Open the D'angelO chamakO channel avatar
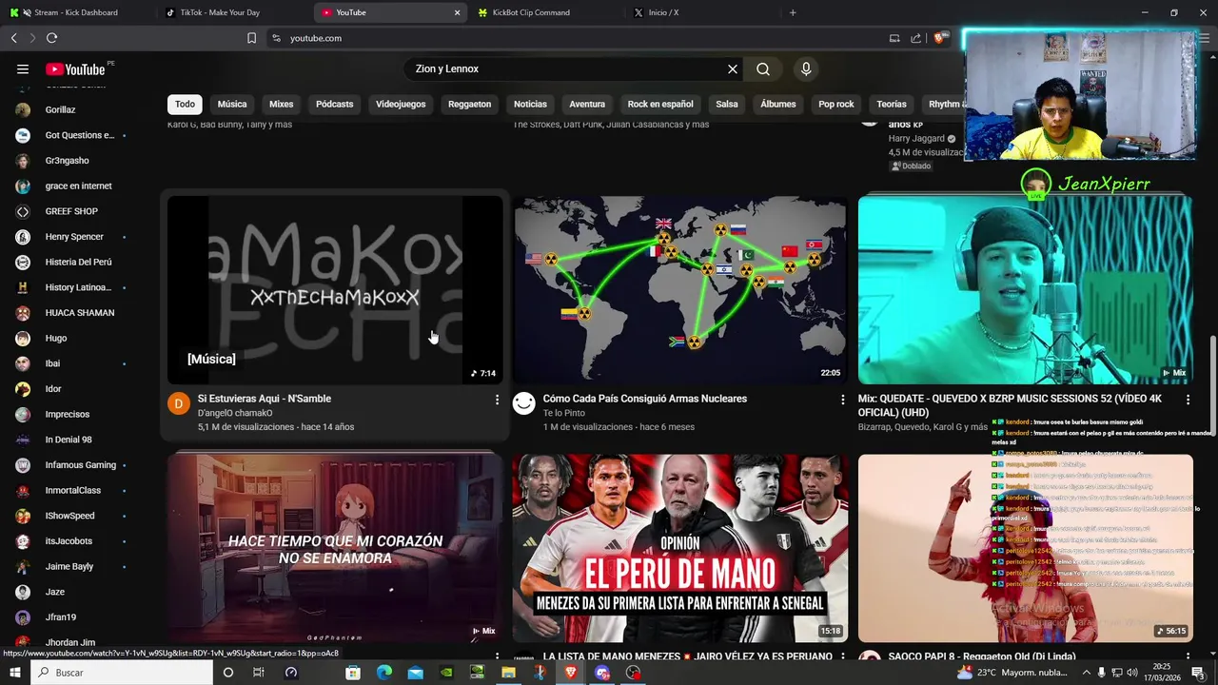The width and height of the screenshot is (1218, 685). (x=179, y=403)
